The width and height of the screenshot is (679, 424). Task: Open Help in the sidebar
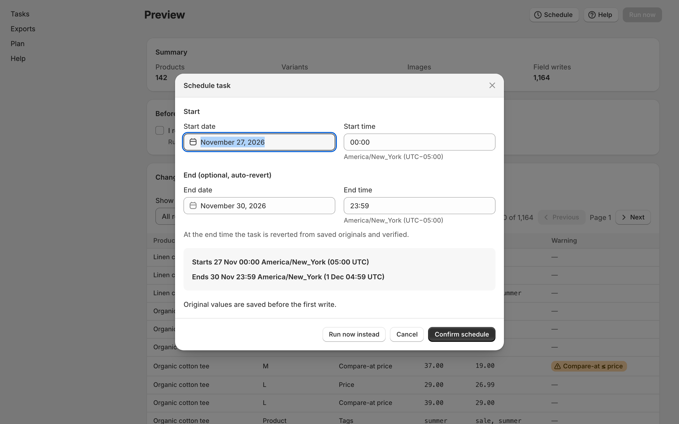pyautogui.click(x=18, y=59)
